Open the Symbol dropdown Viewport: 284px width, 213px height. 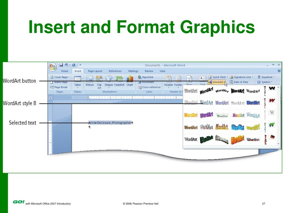coord(265,82)
